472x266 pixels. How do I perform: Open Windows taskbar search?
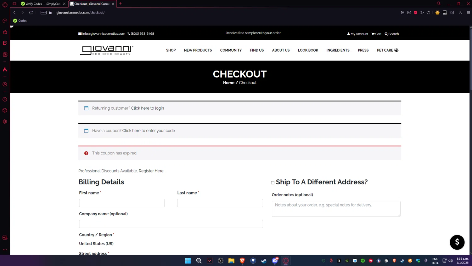pos(199,261)
